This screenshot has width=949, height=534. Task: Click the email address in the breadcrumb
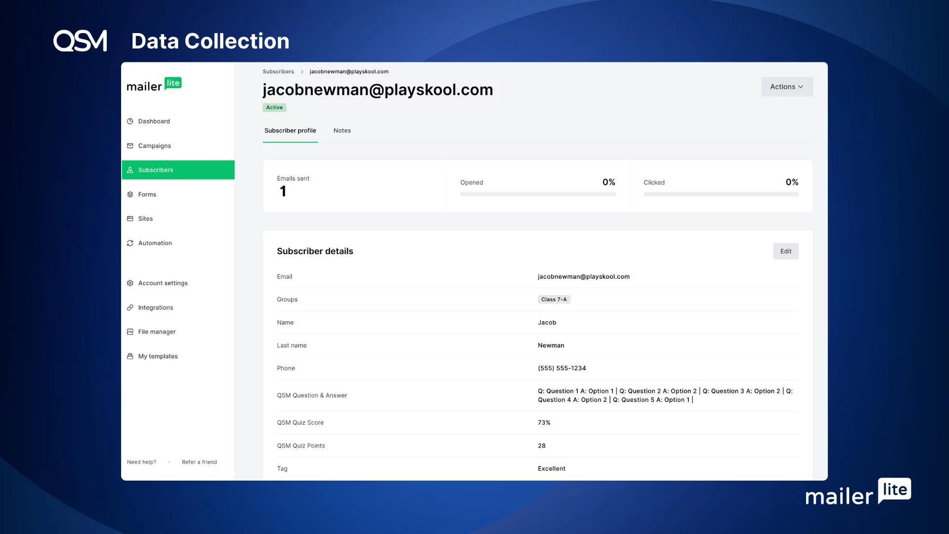pos(349,72)
